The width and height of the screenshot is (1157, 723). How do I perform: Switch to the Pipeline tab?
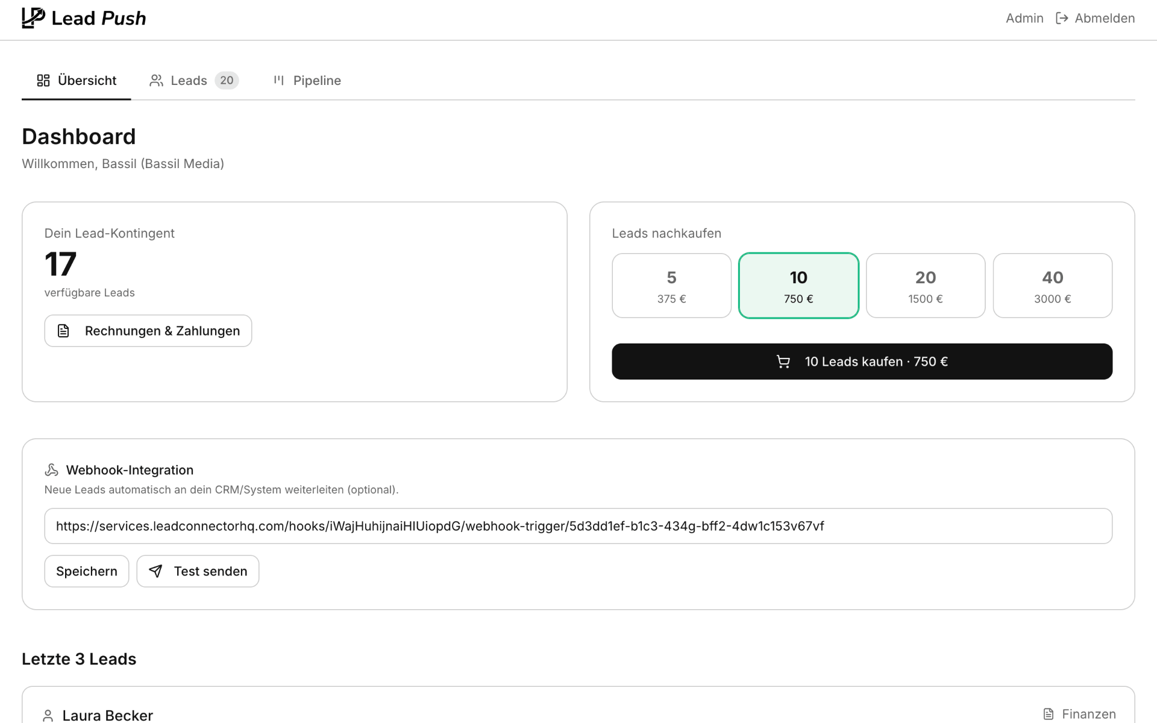click(307, 80)
